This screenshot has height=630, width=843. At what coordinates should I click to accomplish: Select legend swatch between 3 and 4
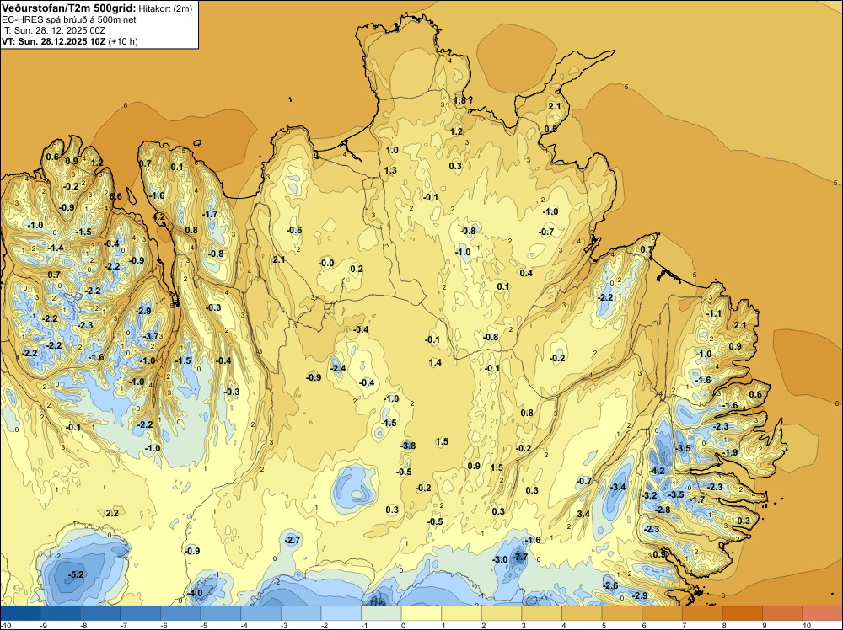click(x=542, y=613)
